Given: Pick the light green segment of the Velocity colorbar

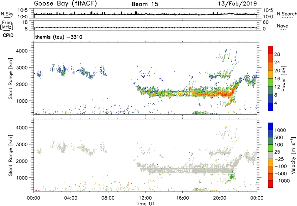Looking at the screenshot, I should point(271,148).
